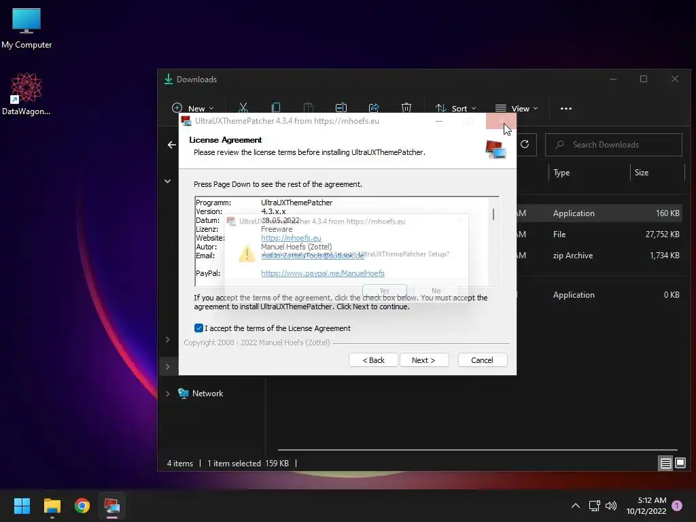Switch to large icons view in status bar
The height and width of the screenshot is (522, 696).
(x=680, y=464)
